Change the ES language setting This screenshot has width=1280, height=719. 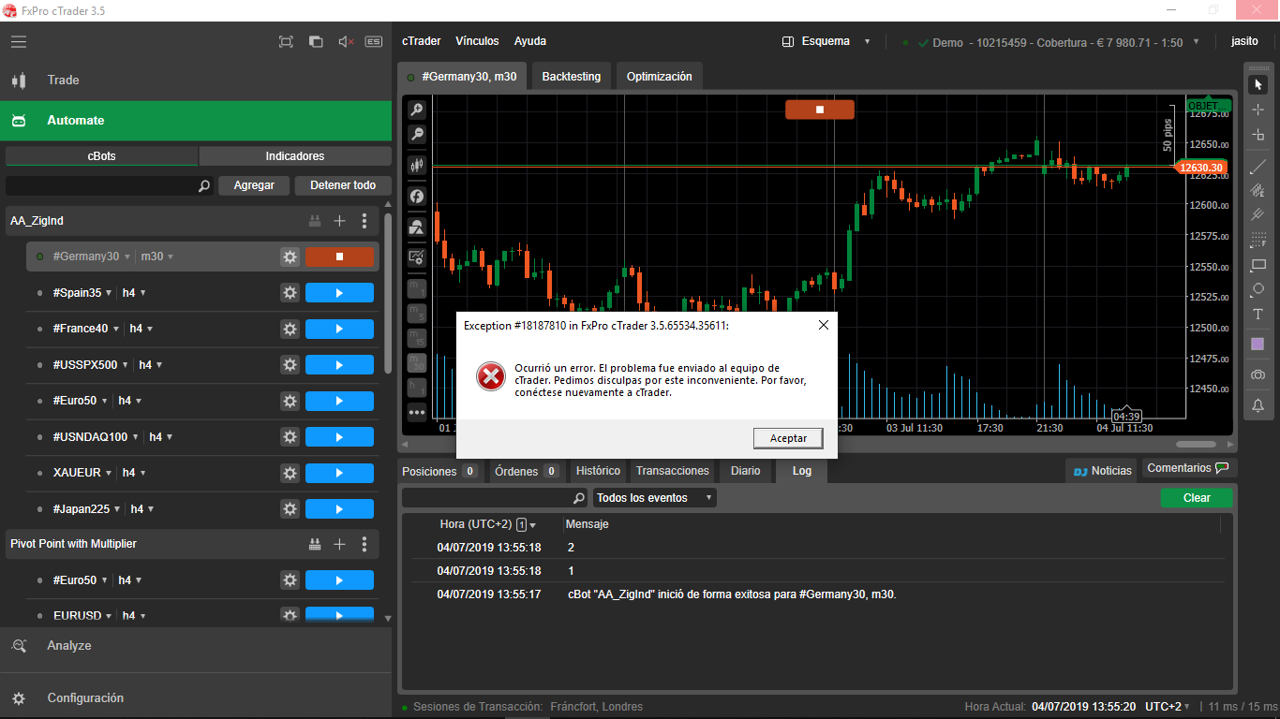coord(374,42)
